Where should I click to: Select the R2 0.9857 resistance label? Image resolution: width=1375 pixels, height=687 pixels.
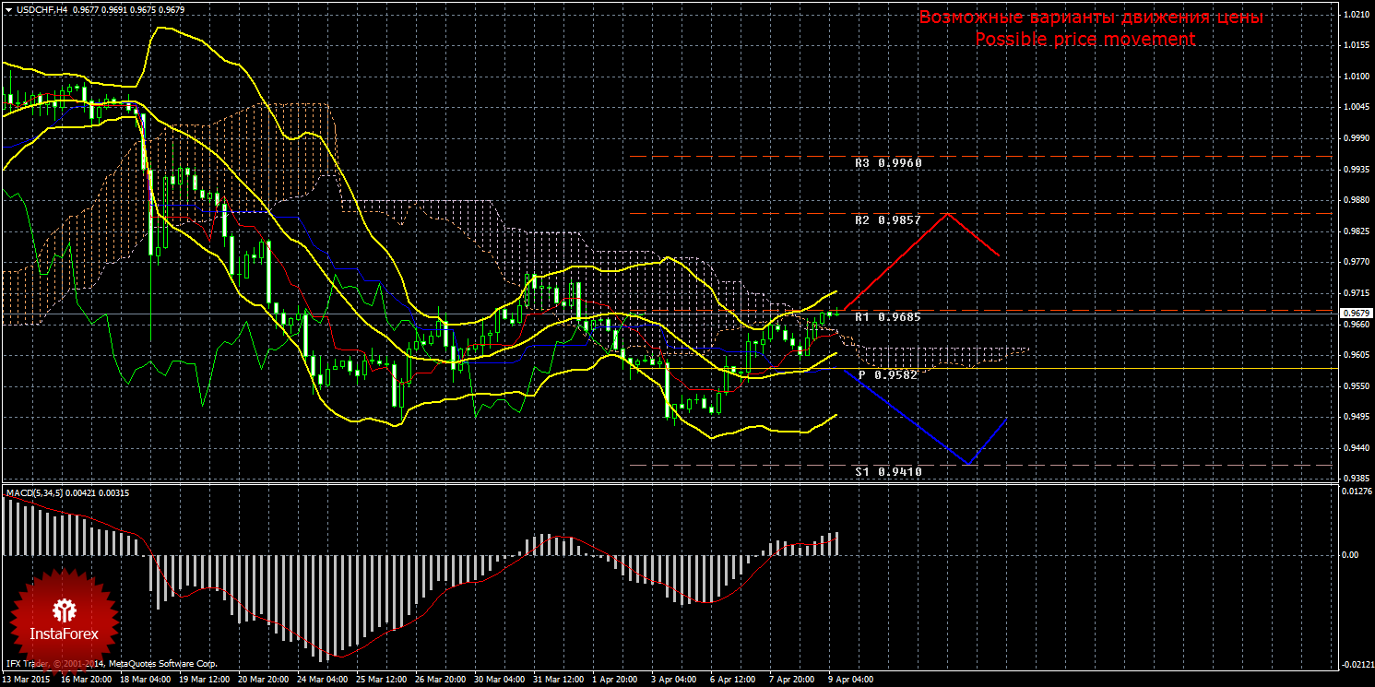tap(888, 220)
